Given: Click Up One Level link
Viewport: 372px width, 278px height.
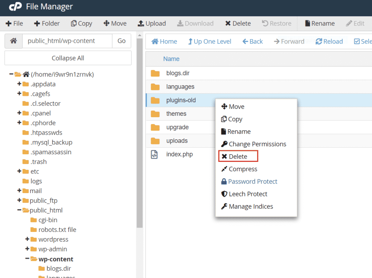Looking at the screenshot, I should tap(210, 41).
